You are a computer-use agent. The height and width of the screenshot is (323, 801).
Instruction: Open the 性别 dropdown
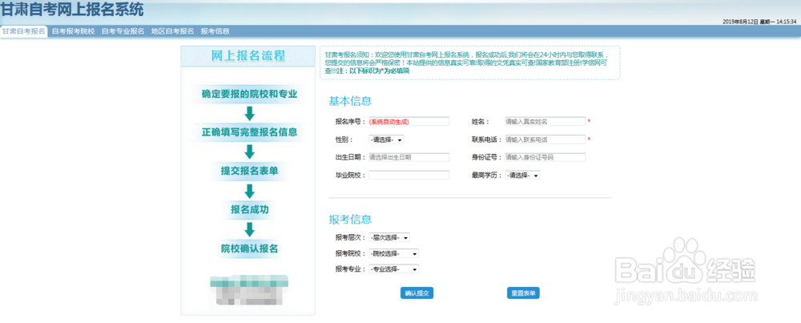point(386,139)
